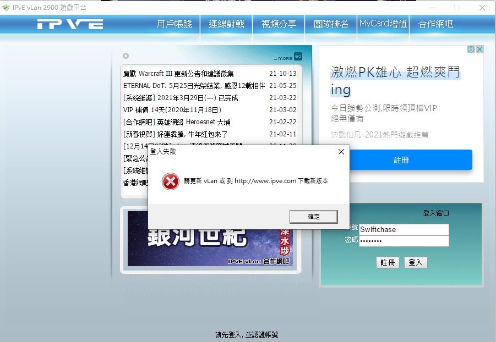The image size is (496, 342).
Task: Open the 魔獸 Warcraft III 更新公告 news item
Action: point(178,74)
